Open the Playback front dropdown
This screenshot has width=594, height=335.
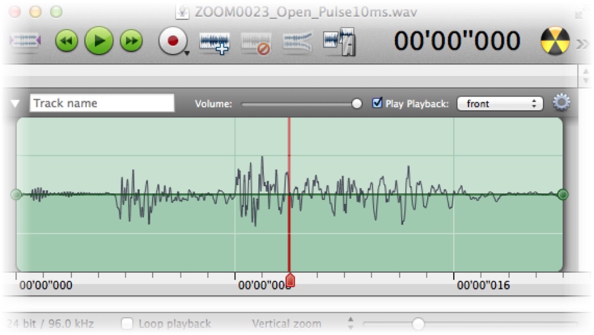500,104
